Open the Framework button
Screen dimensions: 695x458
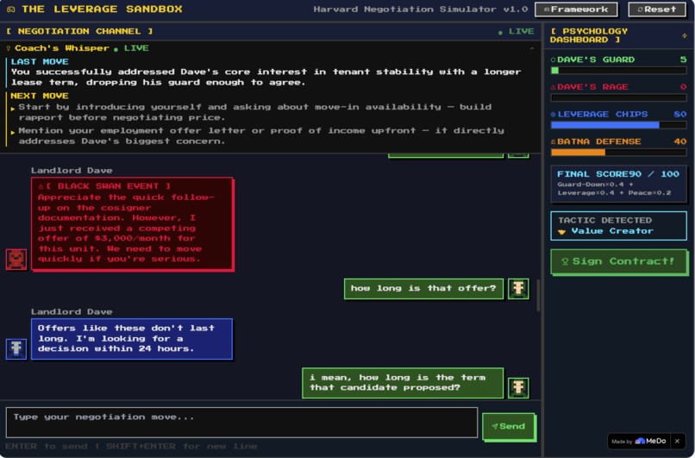point(576,9)
